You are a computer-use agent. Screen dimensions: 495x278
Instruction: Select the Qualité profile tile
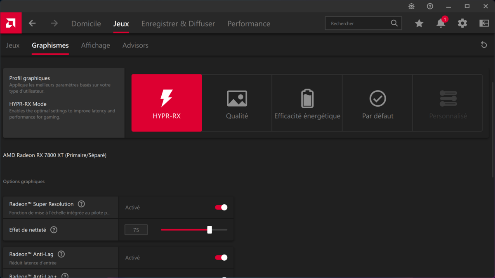[x=237, y=103]
